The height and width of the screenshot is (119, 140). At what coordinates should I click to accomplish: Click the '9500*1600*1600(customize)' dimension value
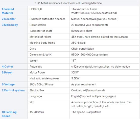(89, 55)
